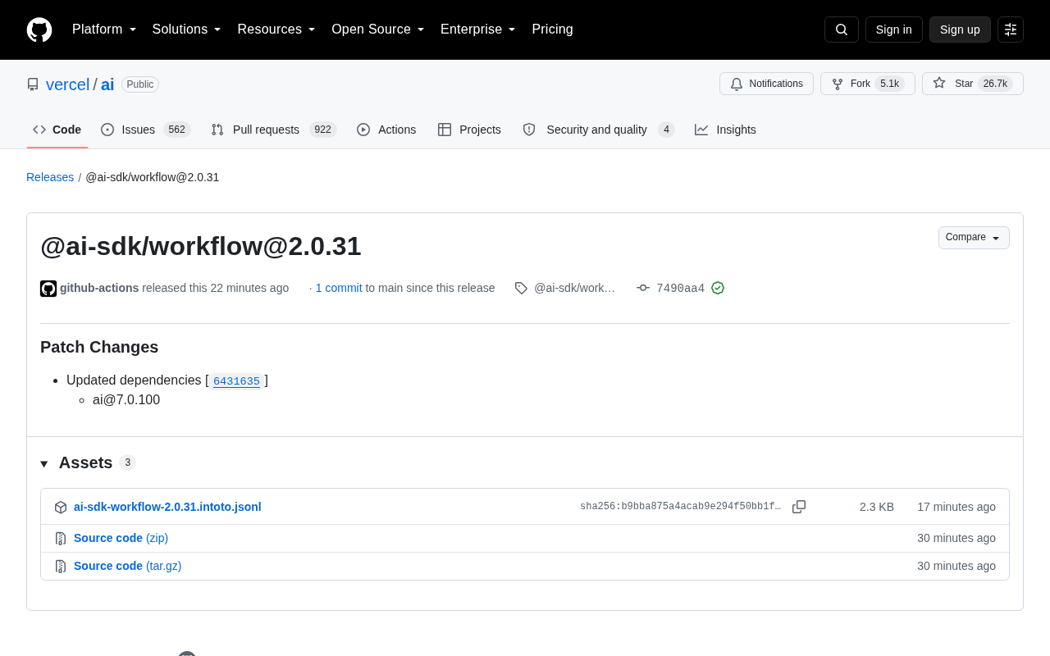This screenshot has width=1050, height=656.
Task: Download Source code (tar.gz)
Action: click(128, 566)
